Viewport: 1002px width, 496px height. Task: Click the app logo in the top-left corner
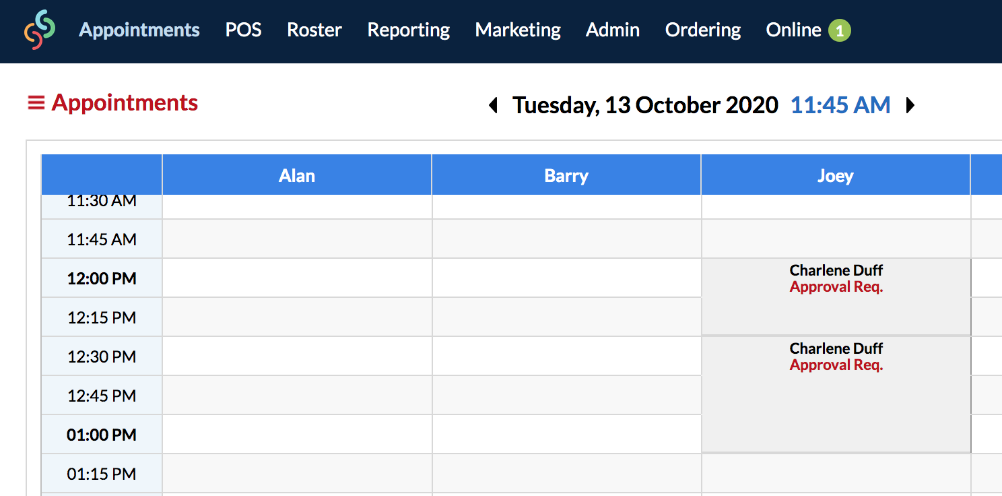click(38, 30)
